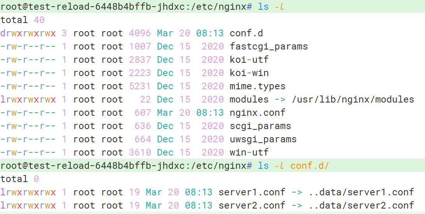Viewport: 425px width, 214px height.
Task: Click the 08:13 time on nginx.conf row
Action: click(210, 113)
